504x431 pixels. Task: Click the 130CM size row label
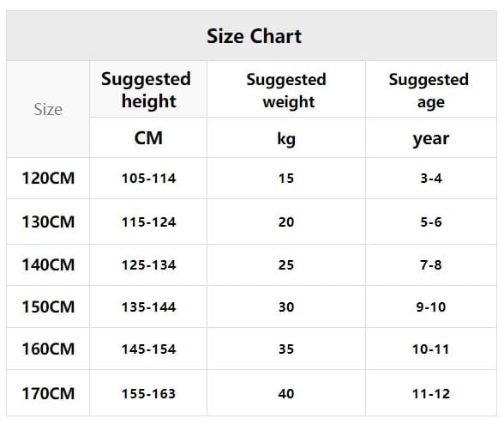coord(48,222)
